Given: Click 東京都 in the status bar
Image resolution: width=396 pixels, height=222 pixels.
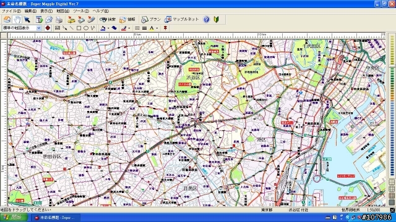Looking at the screenshot, I should click(x=267, y=210).
